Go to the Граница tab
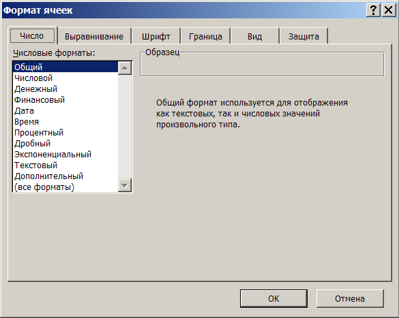This screenshot has width=399, height=318. click(x=205, y=37)
